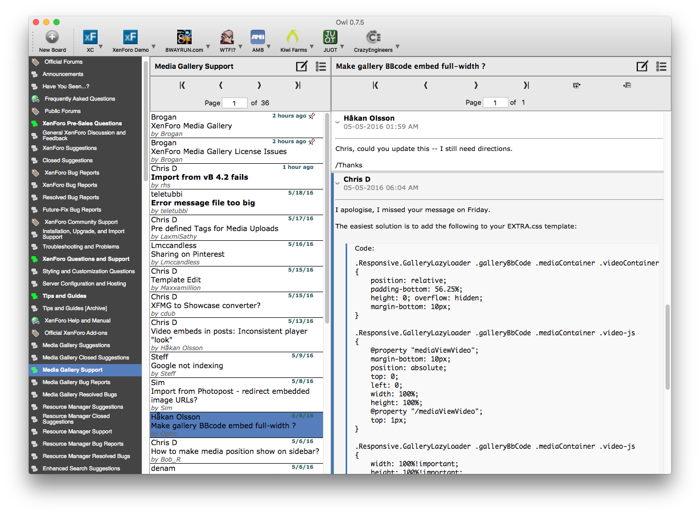
Task: Expand the WTF!? dropdown arrow
Action: (x=240, y=47)
